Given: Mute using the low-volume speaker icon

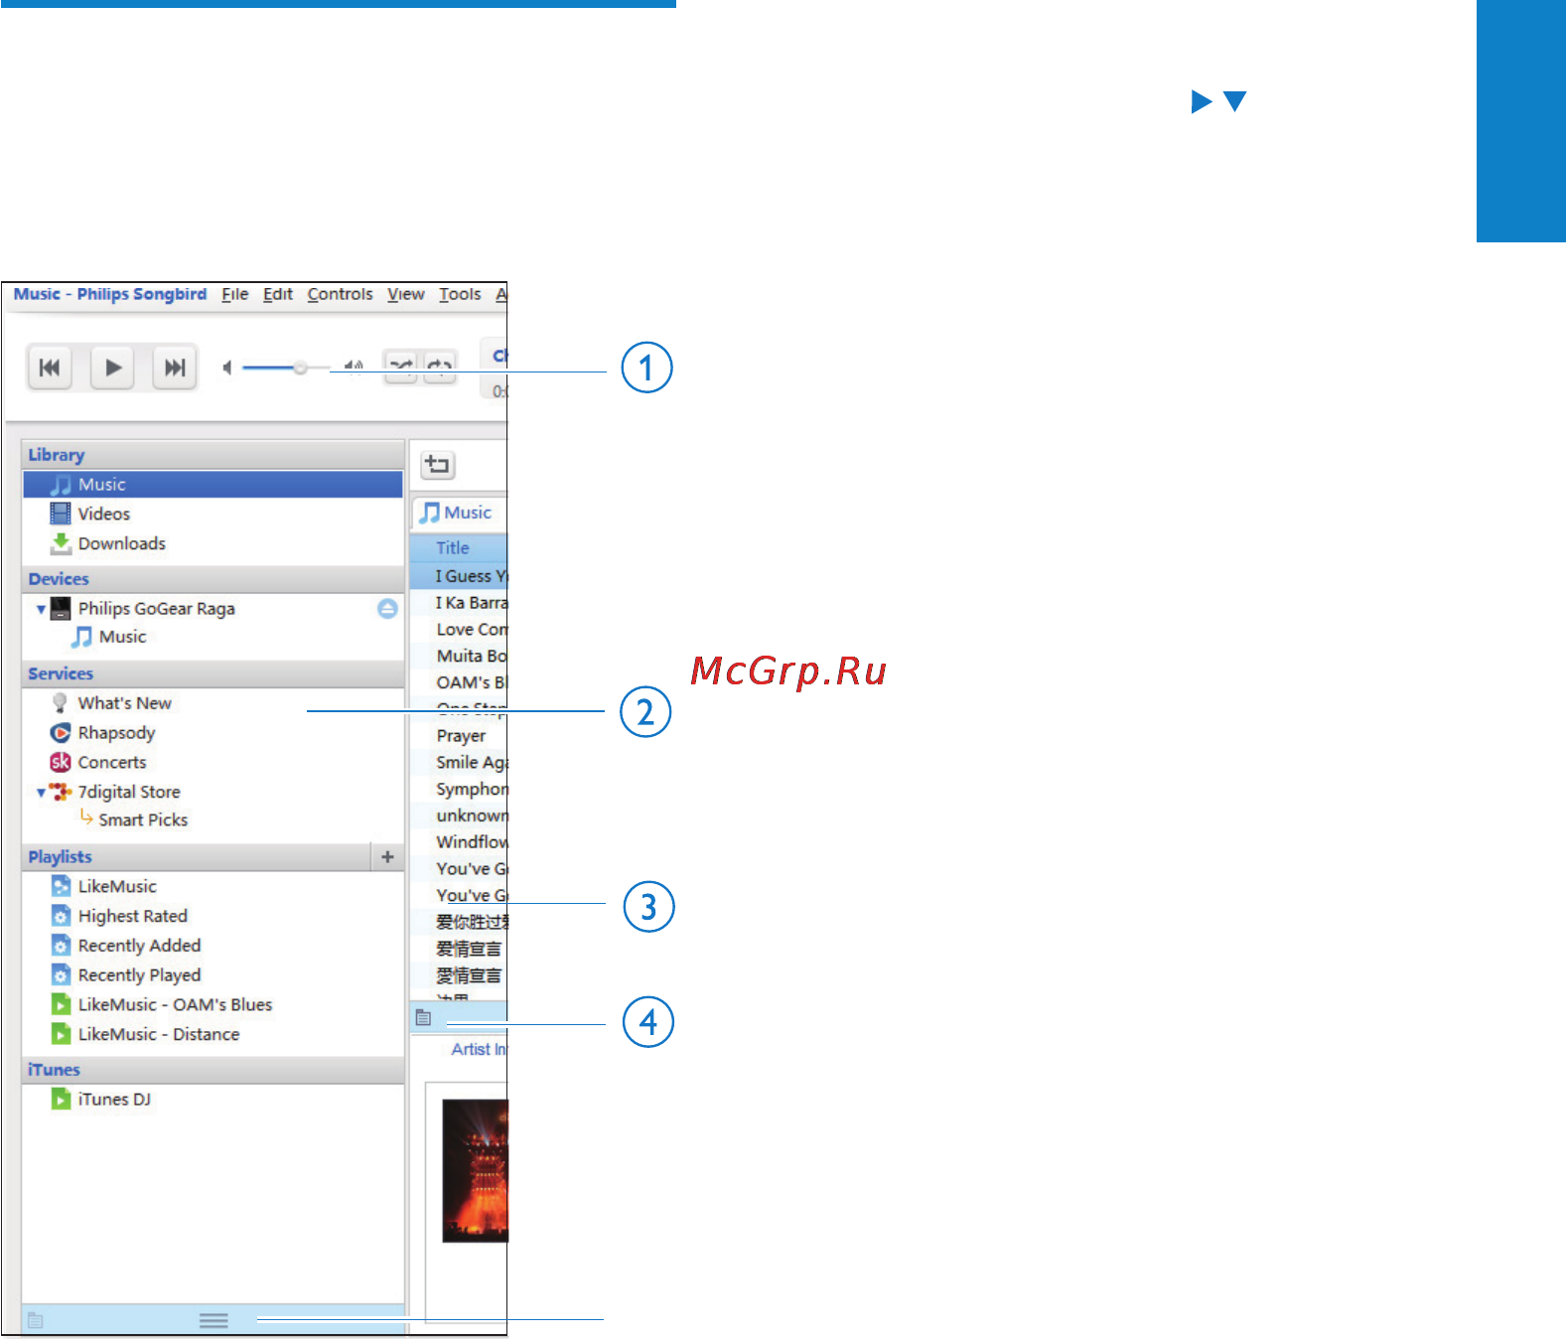Looking at the screenshot, I should point(227,368).
